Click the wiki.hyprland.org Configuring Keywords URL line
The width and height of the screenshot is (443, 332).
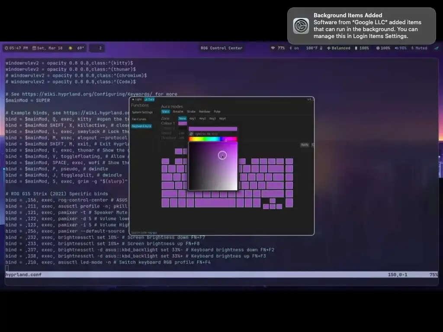point(91,94)
